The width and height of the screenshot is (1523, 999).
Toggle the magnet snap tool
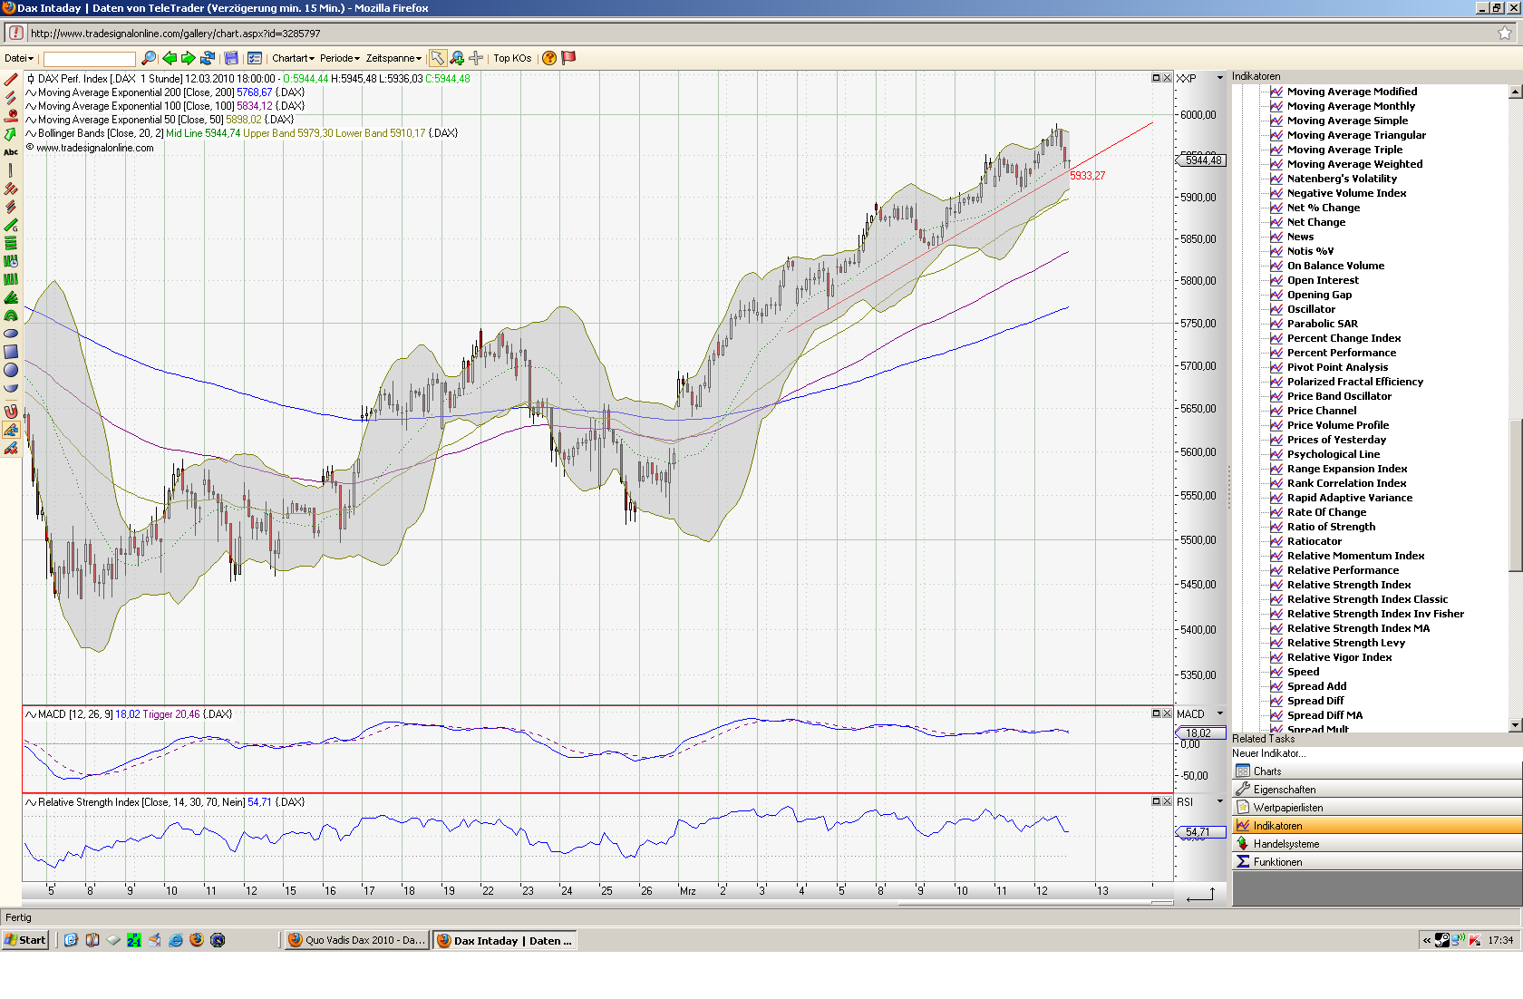point(11,412)
